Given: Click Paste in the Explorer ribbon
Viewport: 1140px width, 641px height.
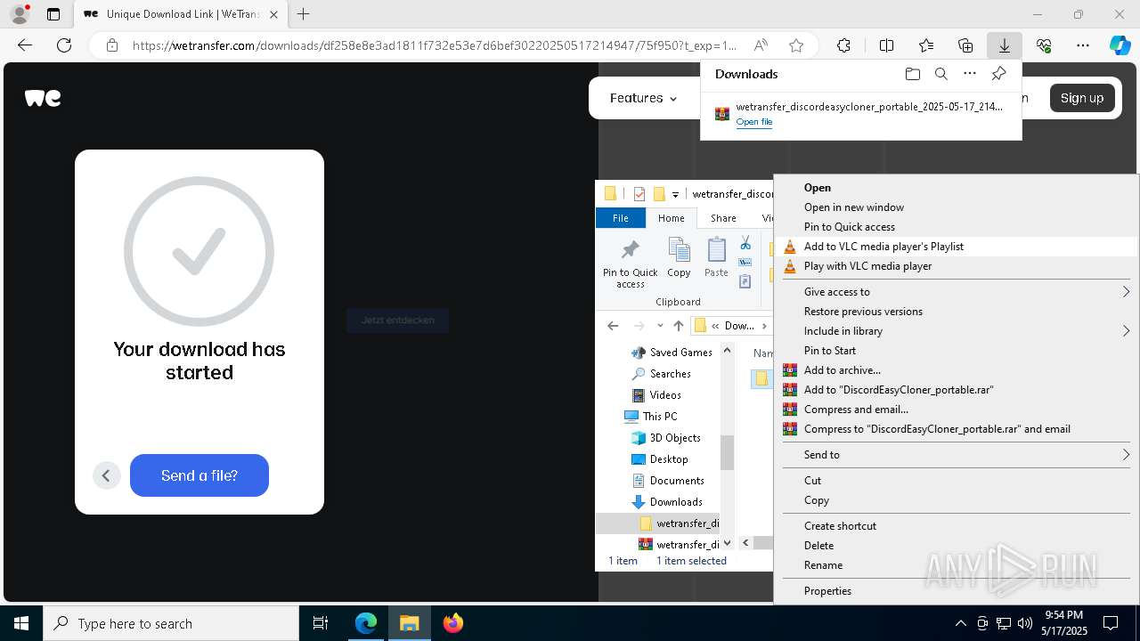Looking at the screenshot, I should click(x=716, y=258).
